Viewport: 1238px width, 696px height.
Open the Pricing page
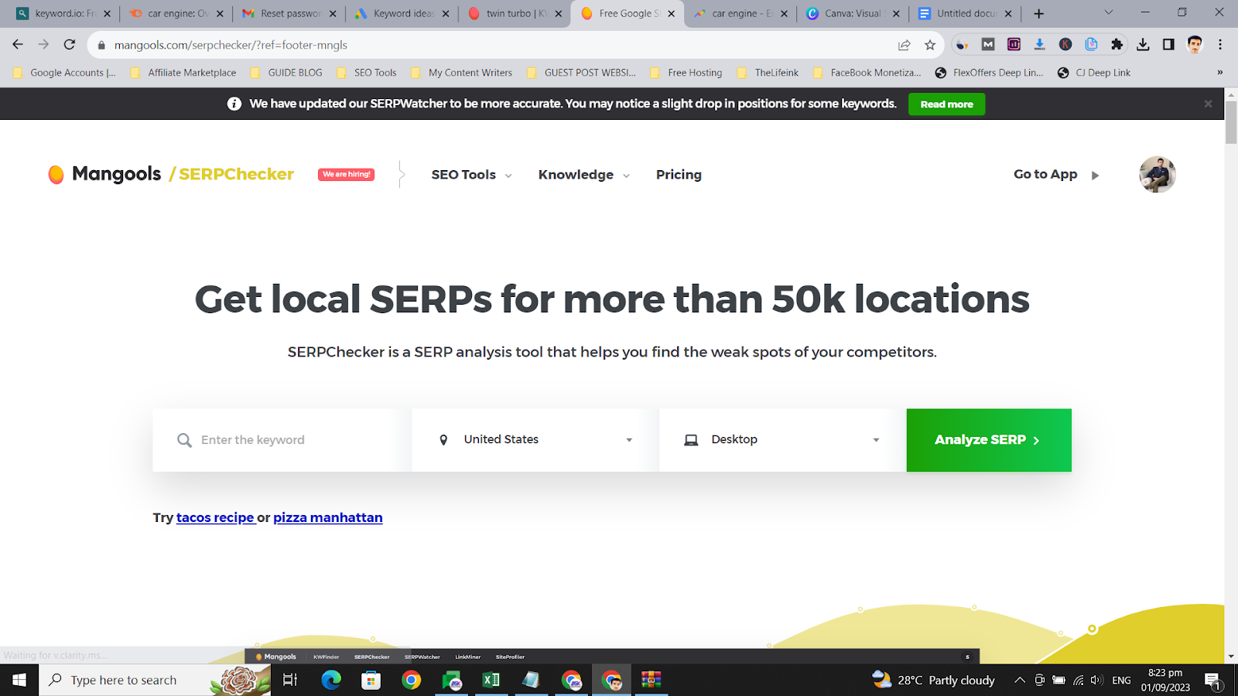point(679,175)
